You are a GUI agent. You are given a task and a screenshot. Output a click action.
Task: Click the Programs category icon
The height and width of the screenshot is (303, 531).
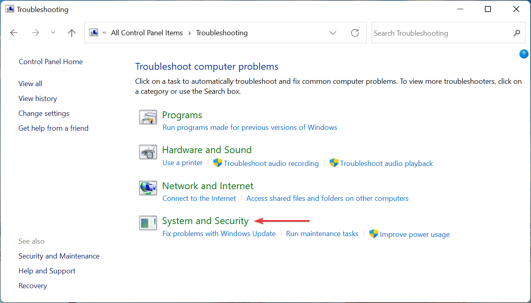pyautogui.click(x=148, y=117)
